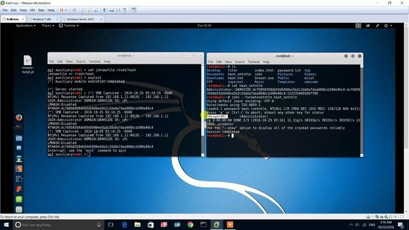Open Search menu in the right terminal window

click(240, 62)
